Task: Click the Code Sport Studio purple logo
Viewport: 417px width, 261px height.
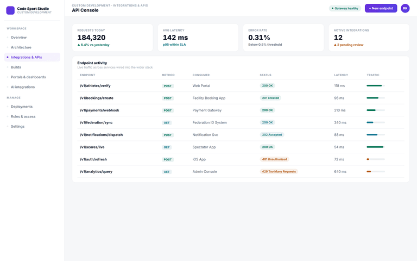Action: pyautogui.click(x=10, y=10)
